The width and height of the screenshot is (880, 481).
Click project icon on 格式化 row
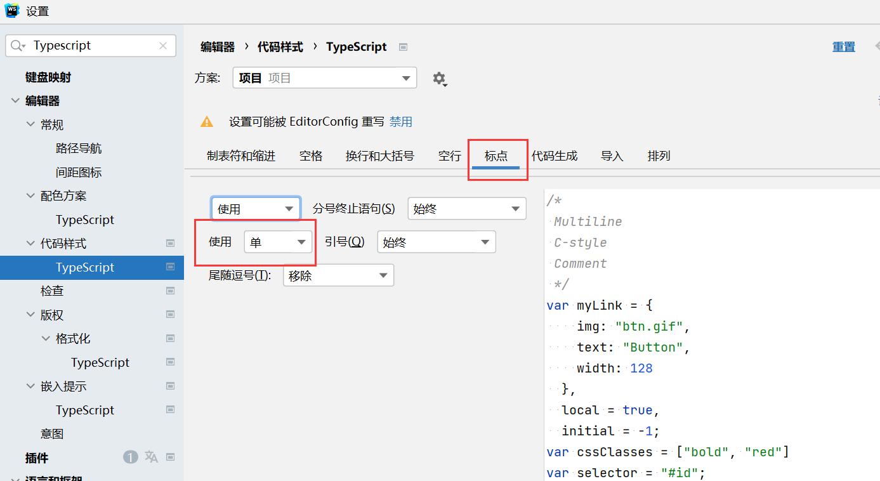[x=170, y=338]
